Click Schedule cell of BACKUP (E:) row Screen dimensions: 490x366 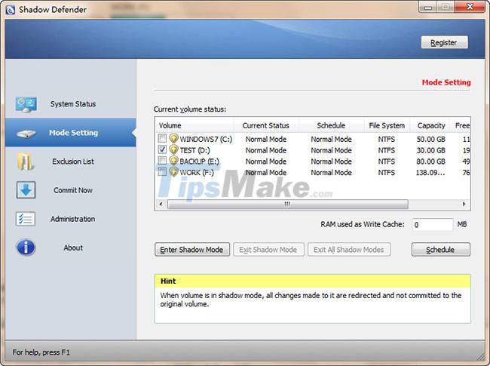click(331, 161)
